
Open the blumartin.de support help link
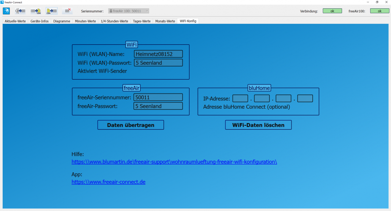[174, 162]
